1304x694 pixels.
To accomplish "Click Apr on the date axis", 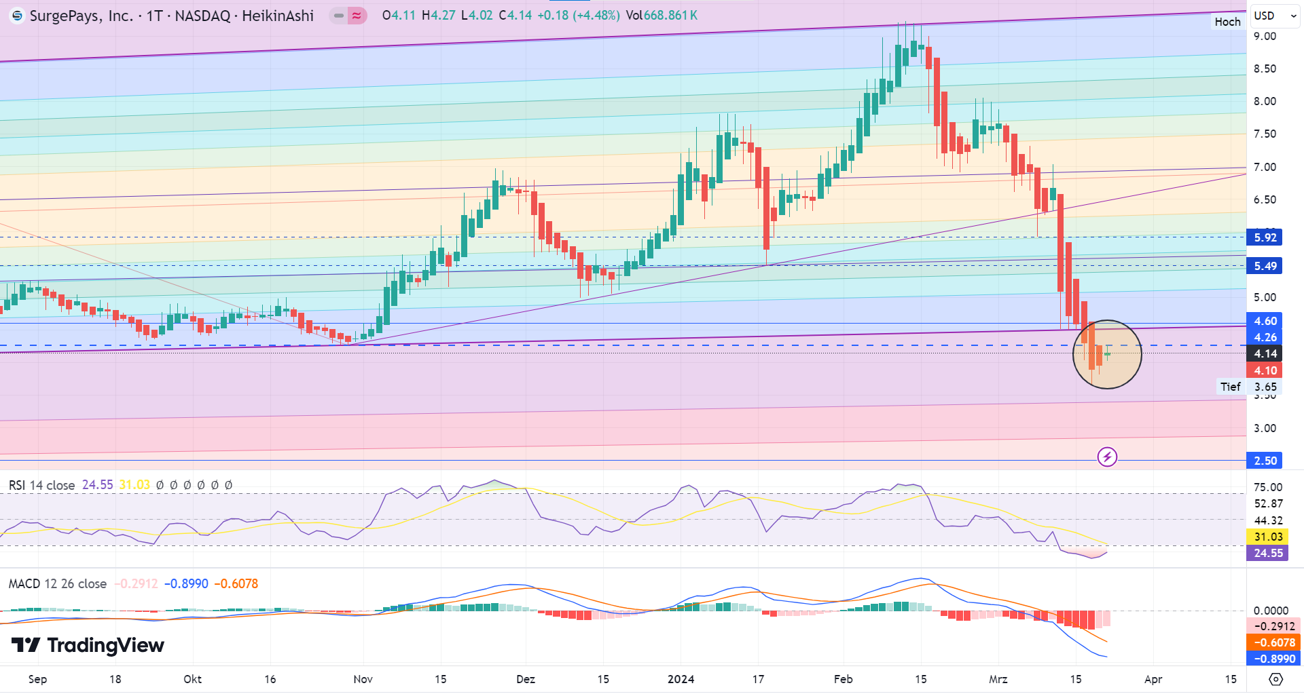I will (1153, 679).
